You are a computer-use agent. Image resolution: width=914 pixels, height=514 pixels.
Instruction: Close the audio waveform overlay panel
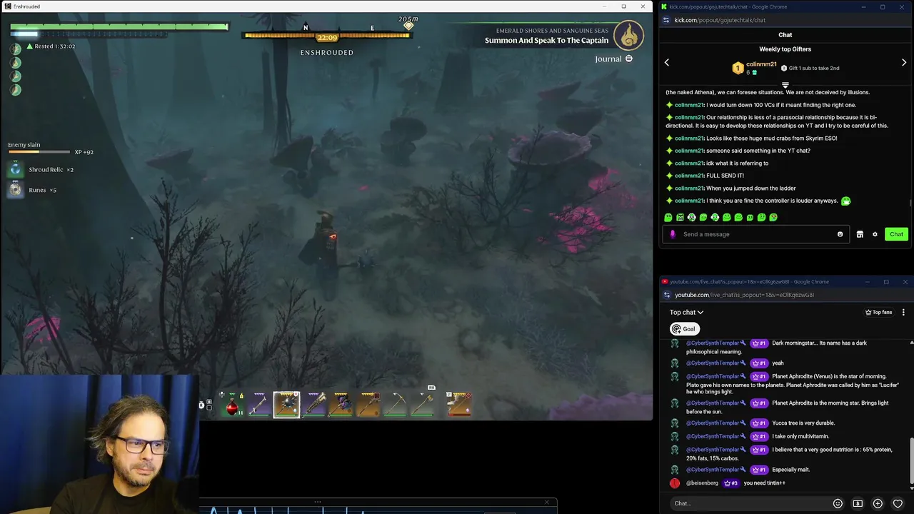(x=547, y=502)
